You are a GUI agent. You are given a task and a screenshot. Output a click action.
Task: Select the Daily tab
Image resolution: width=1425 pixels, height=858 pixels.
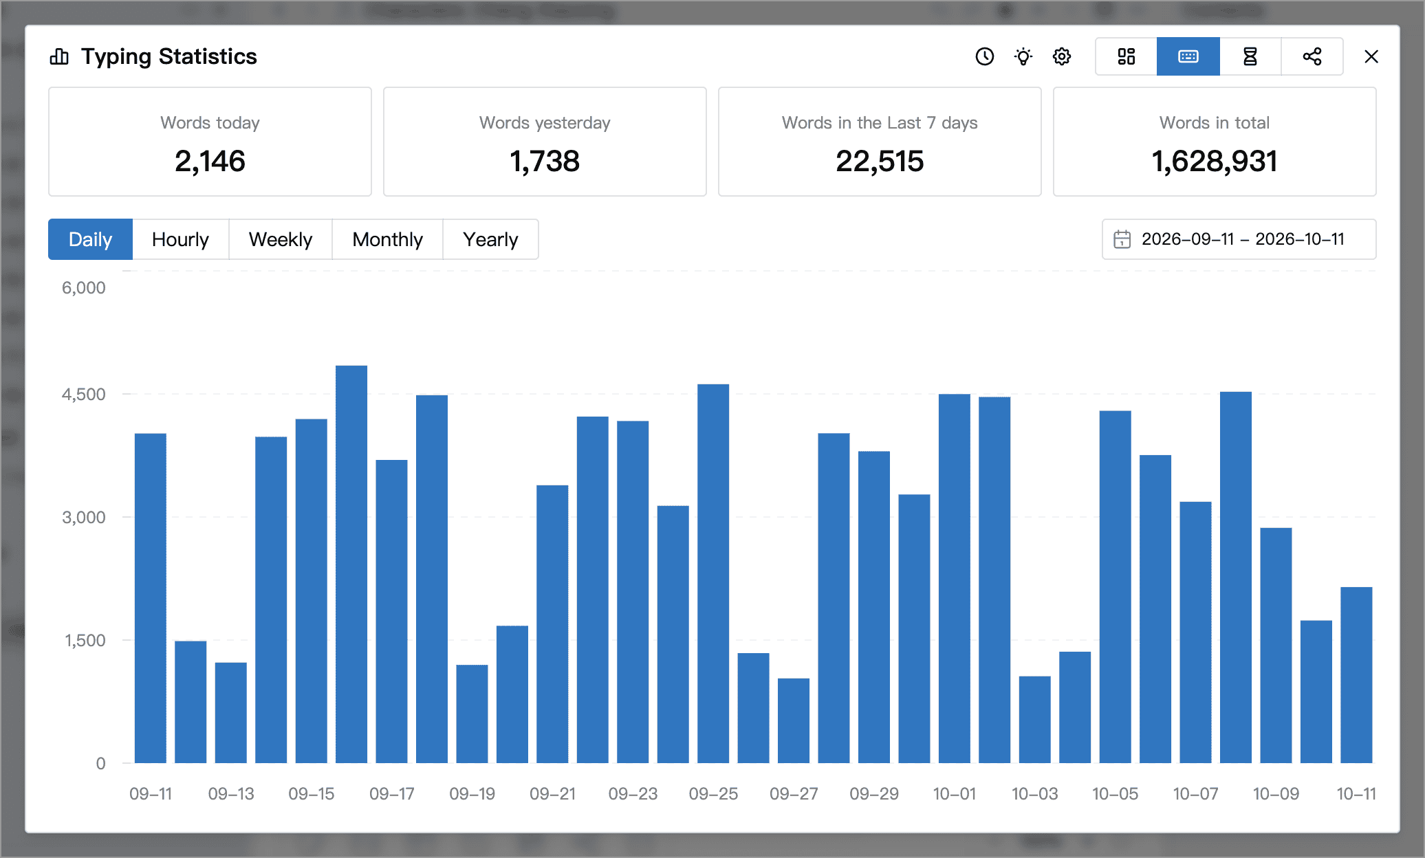pyautogui.click(x=90, y=239)
